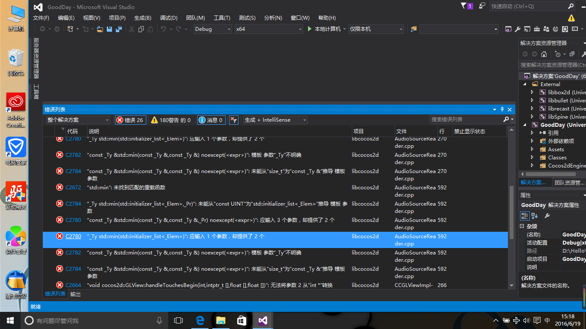Click the send feedback icon
This screenshot has width=586, height=329.
point(482,6)
